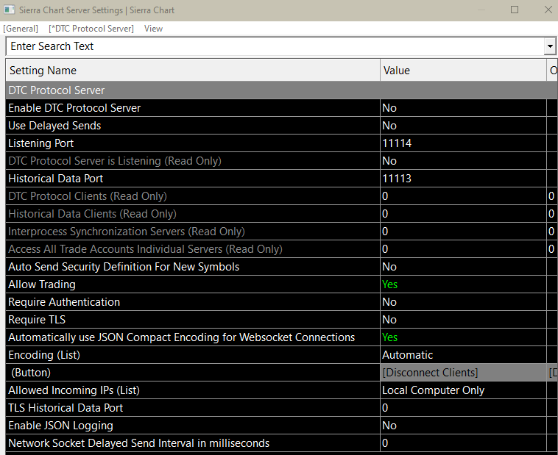Viewport: 558px width, 455px height.
Task: Open the [*DTC Protocol Server] menu
Action: [91, 29]
